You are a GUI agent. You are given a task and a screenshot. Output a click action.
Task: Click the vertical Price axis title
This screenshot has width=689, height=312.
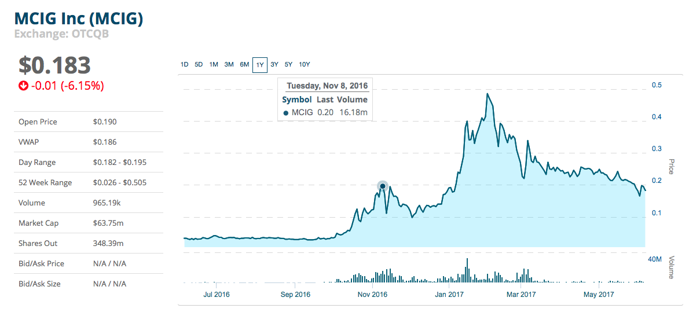672,167
